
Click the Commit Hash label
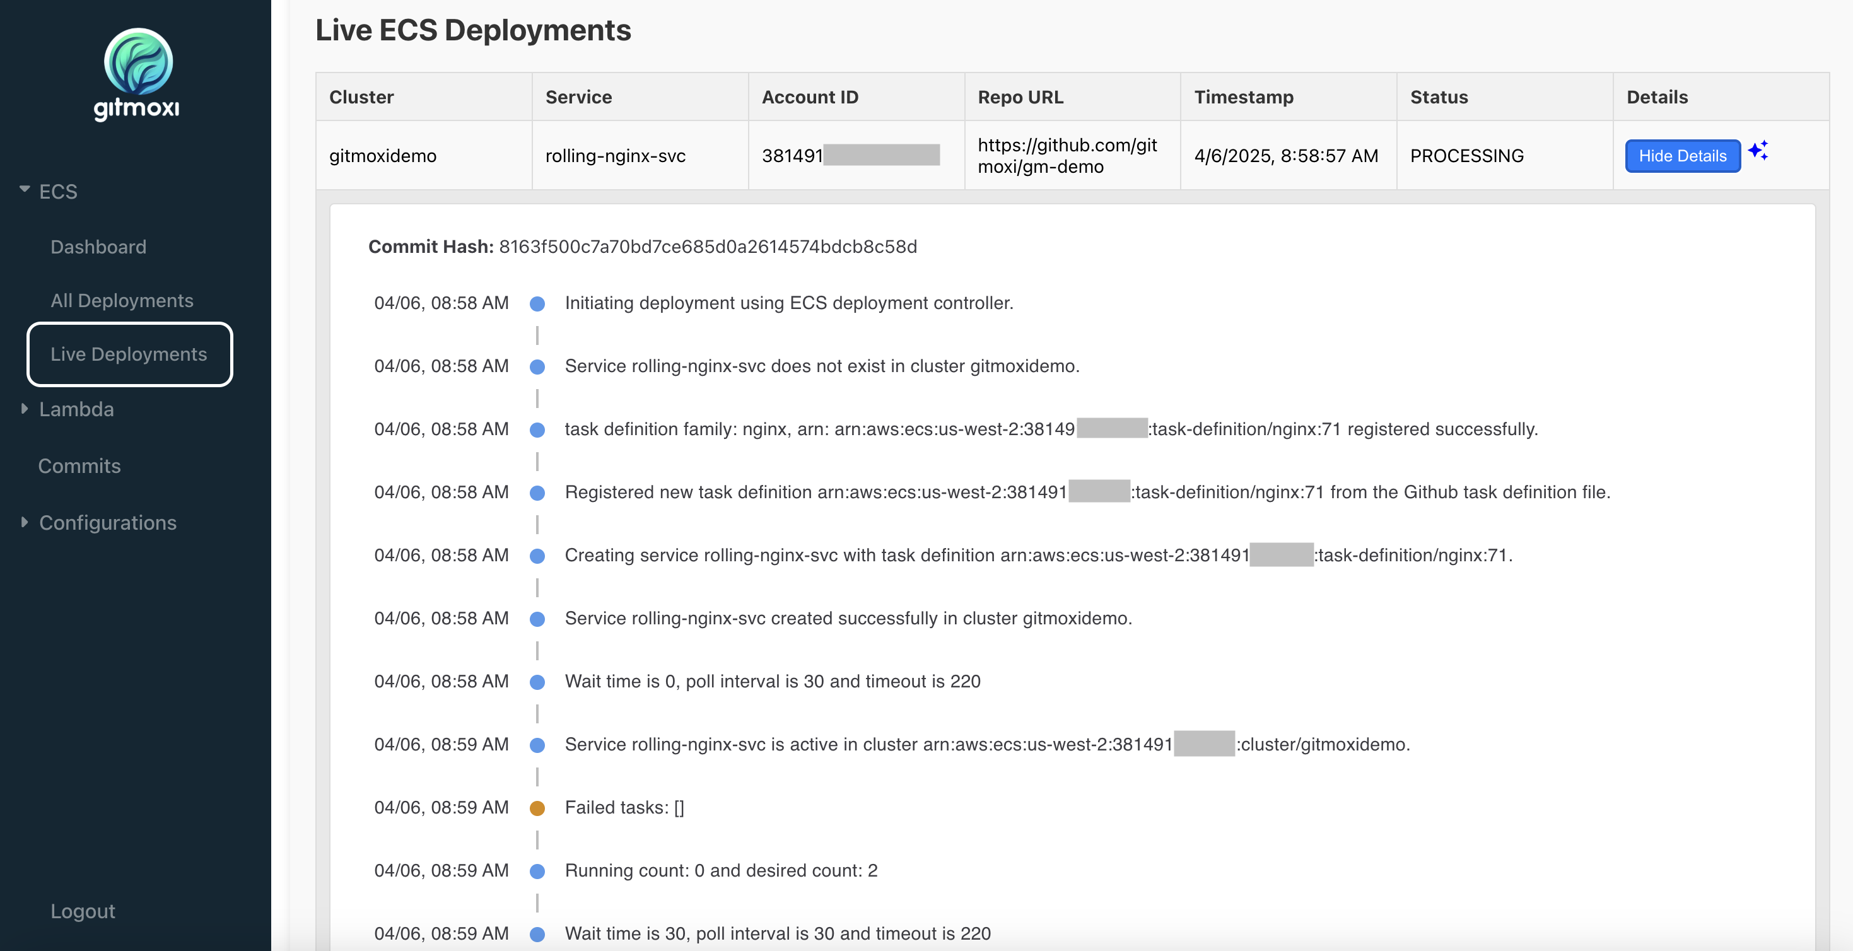(430, 247)
